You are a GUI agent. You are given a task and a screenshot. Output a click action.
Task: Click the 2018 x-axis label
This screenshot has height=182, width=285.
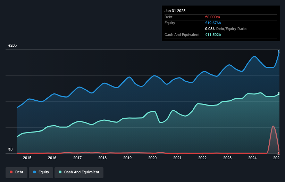(x=102, y=158)
